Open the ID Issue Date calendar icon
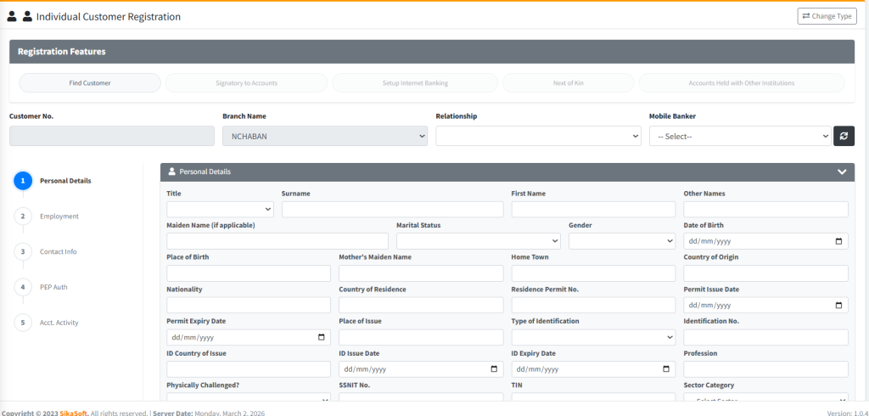This screenshot has width=869, height=416. [494, 369]
